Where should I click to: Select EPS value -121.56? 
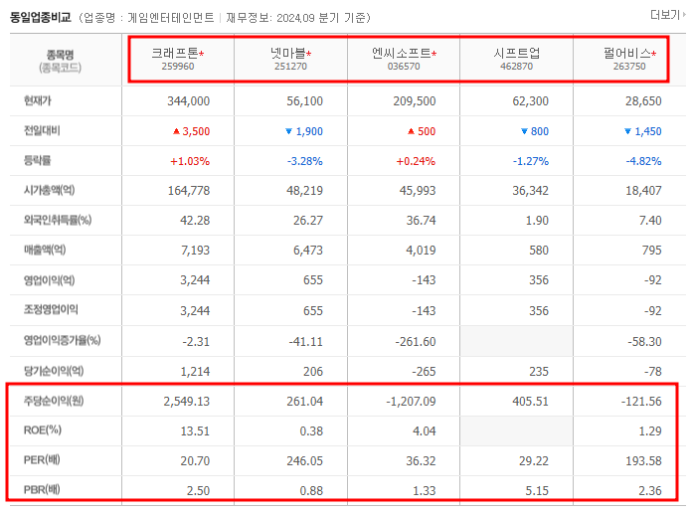(x=641, y=402)
